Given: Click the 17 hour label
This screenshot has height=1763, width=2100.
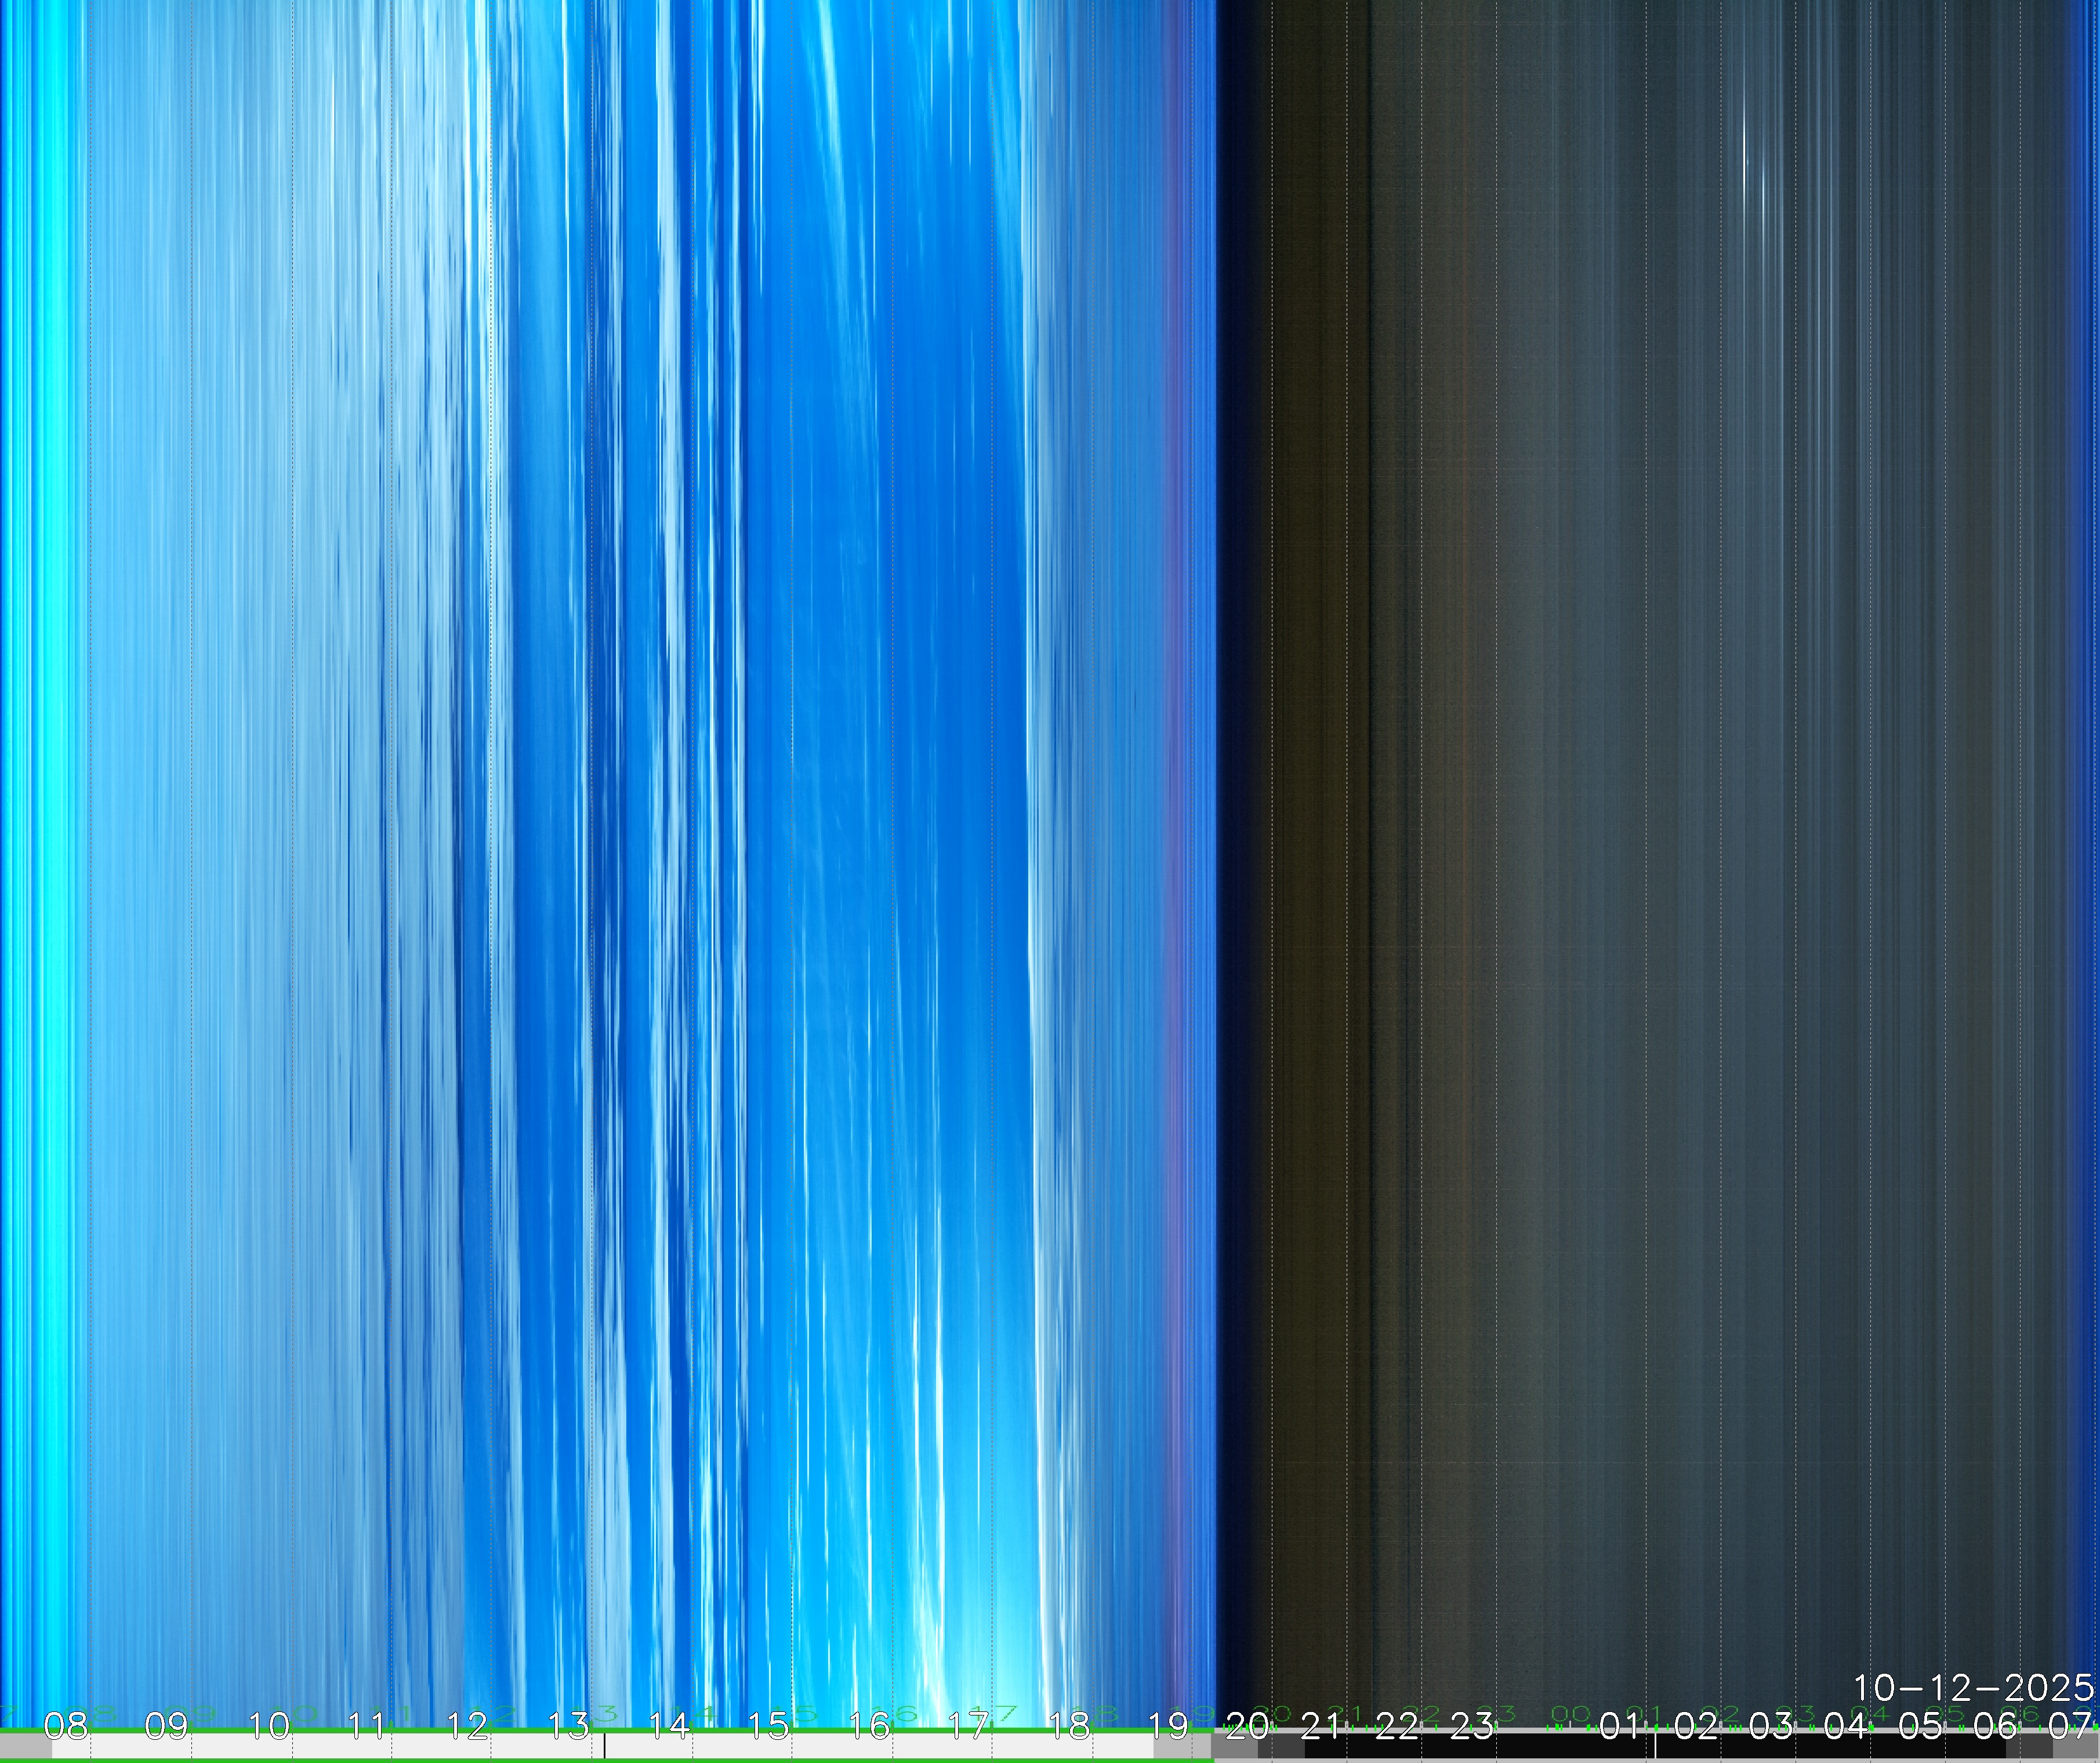Looking at the screenshot, I should point(968,1725).
